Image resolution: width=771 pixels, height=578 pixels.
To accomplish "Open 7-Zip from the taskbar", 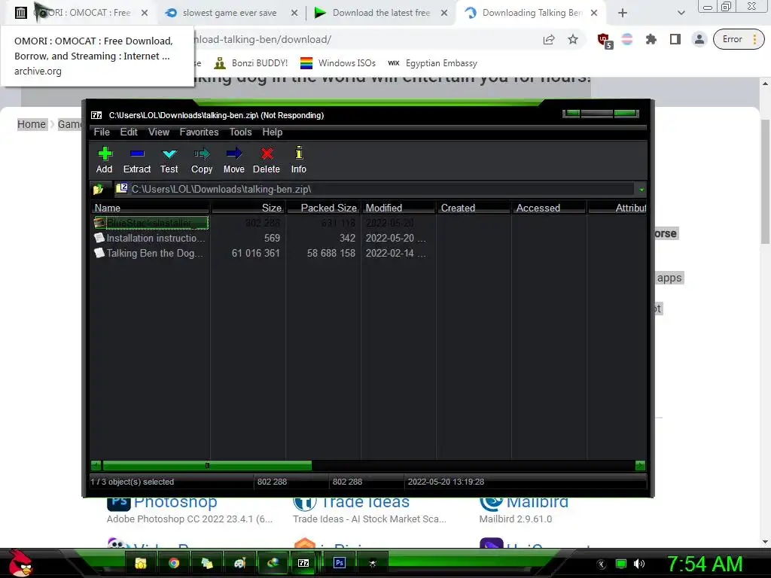I will [303, 563].
